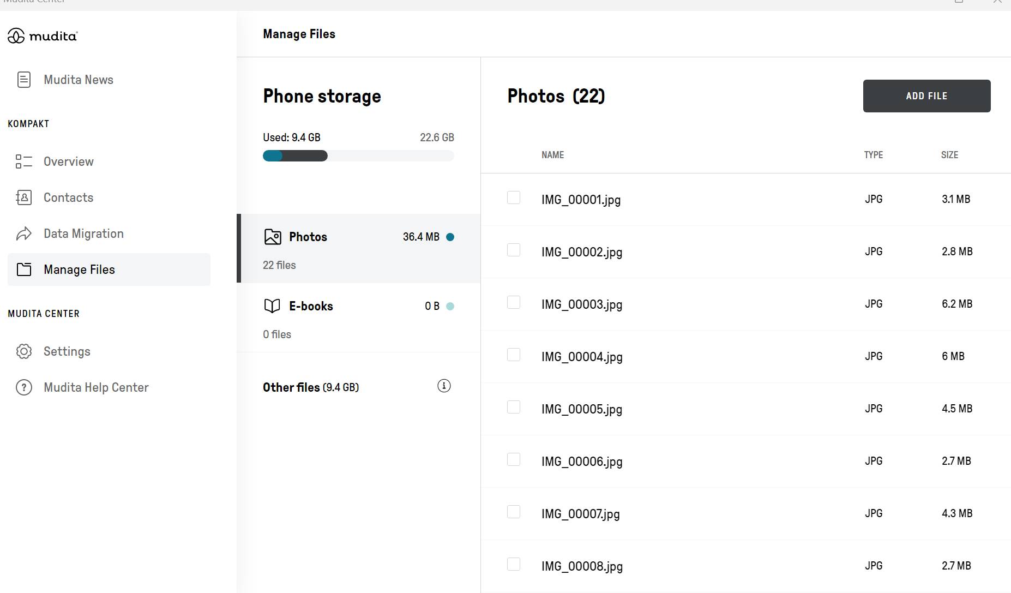Click the Contacts icon
This screenshot has height=593, width=1011.
point(24,197)
